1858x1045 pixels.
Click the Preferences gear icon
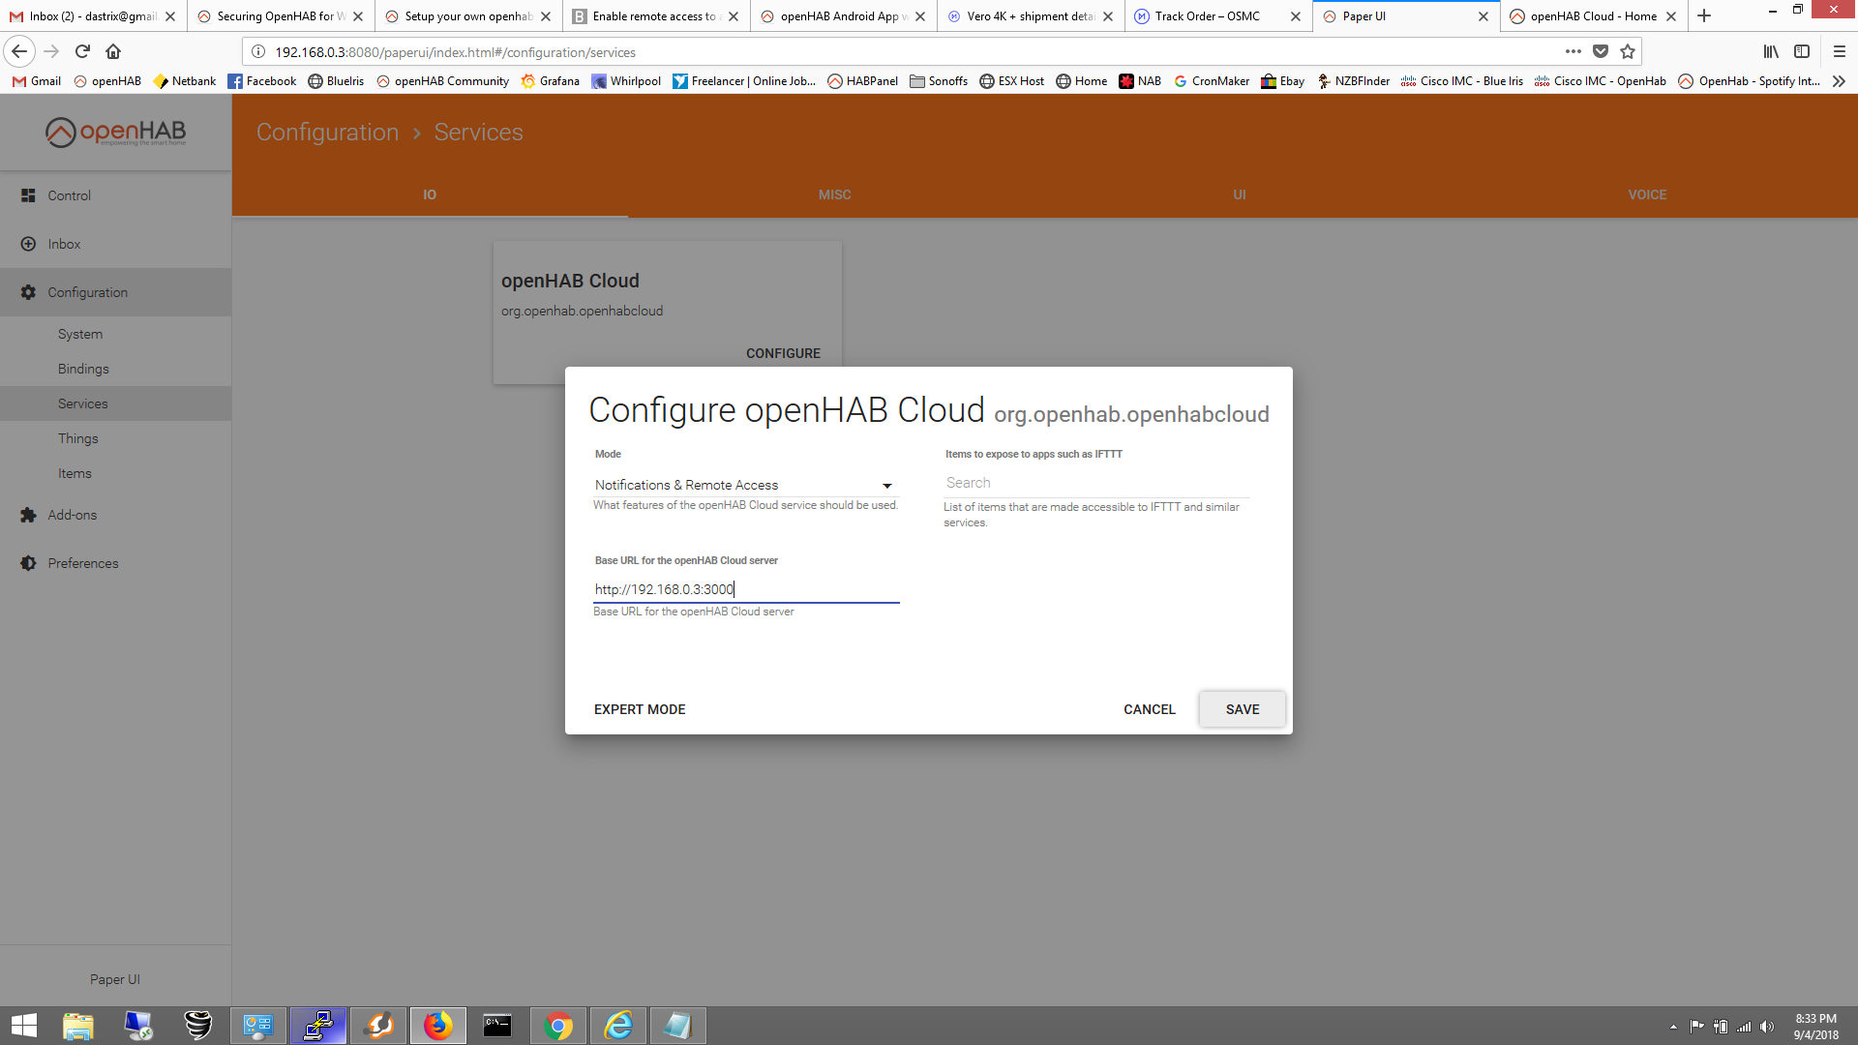pos(28,563)
